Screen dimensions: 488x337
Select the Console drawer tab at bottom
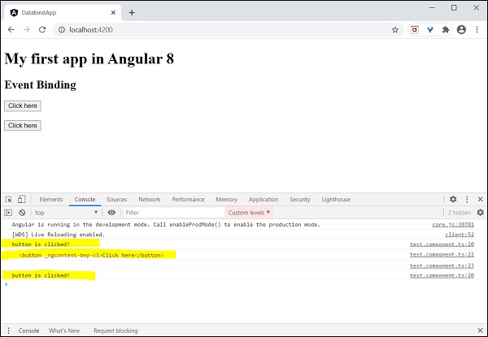tap(28, 331)
